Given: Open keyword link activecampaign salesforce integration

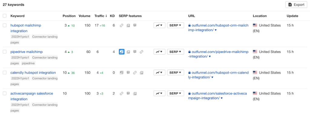Looking at the screenshot, I should (x=31, y=96).
